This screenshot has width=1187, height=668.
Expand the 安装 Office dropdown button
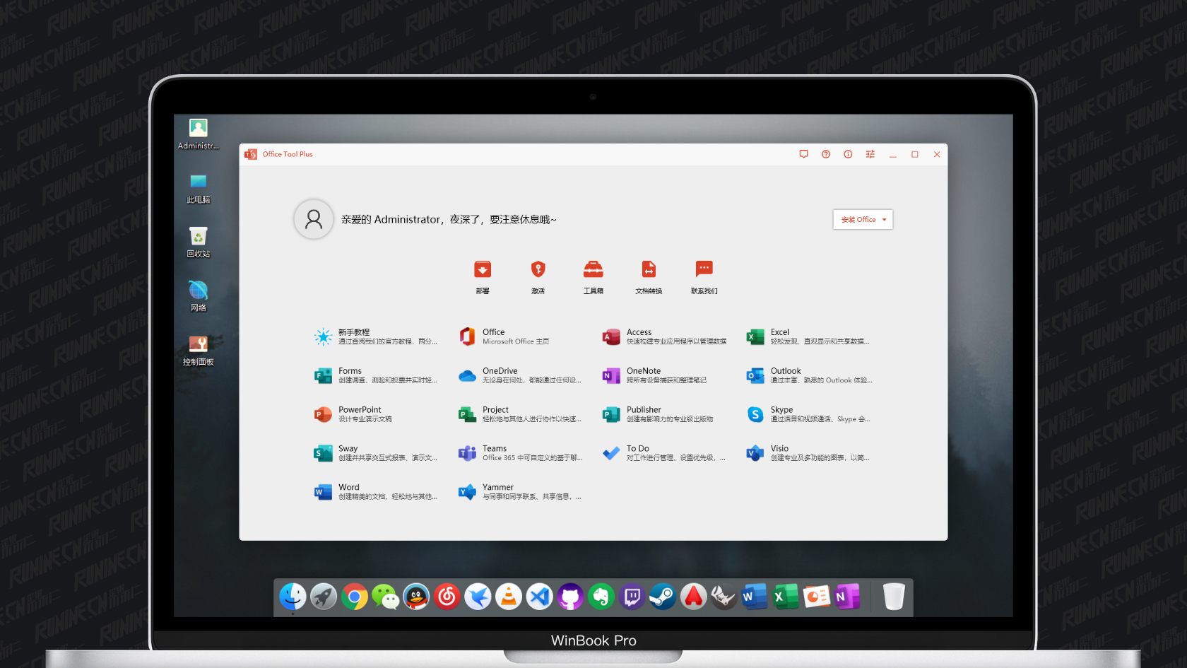pyautogui.click(x=863, y=220)
